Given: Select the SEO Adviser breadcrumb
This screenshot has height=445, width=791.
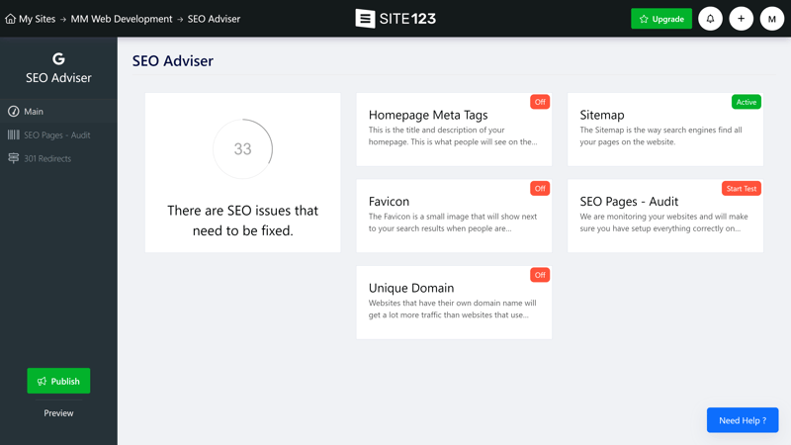Looking at the screenshot, I should pyautogui.click(x=214, y=19).
